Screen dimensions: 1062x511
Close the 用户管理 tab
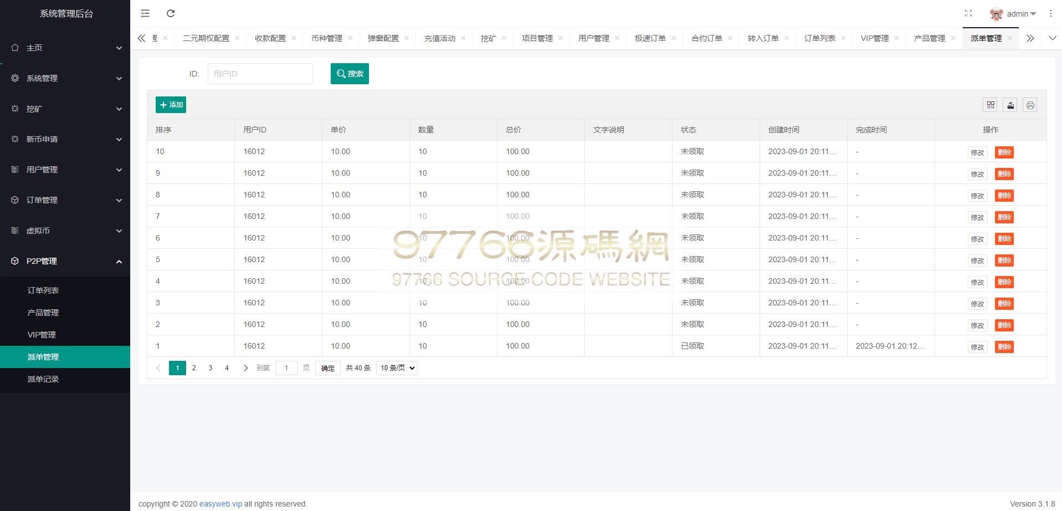(x=617, y=38)
